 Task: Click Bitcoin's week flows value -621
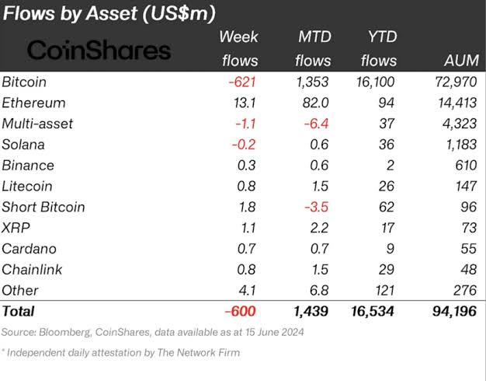click(x=241, y=82)
